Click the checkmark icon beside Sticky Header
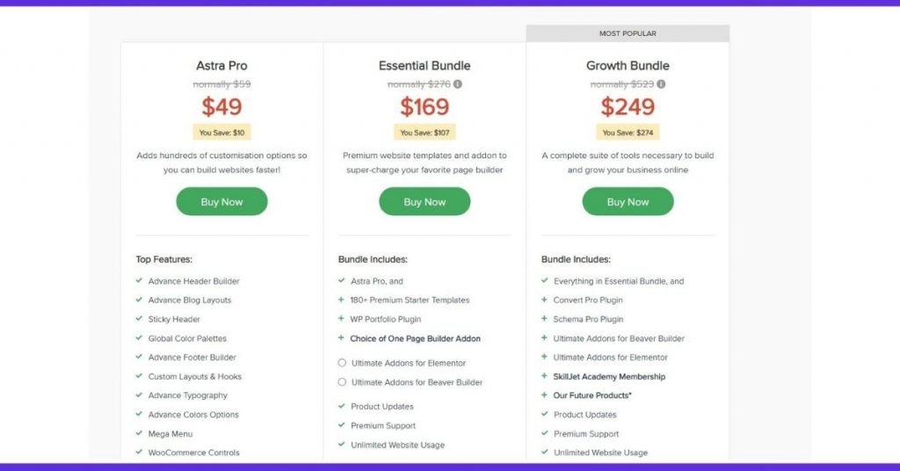Image resolution: width=900 pixels, height=471 pixels. pyautogui.click(x=139, y=318)
